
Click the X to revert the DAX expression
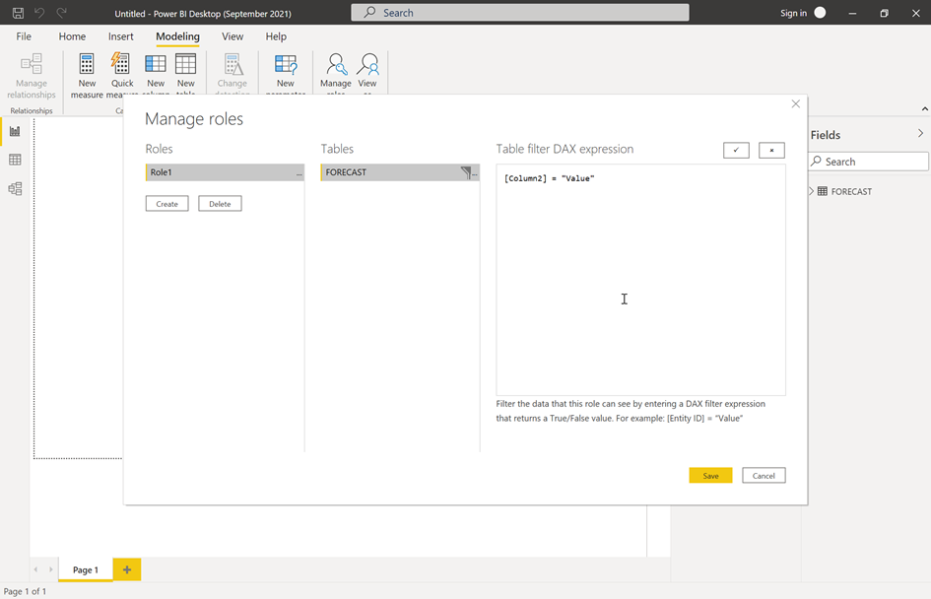[x=771, y=150]
